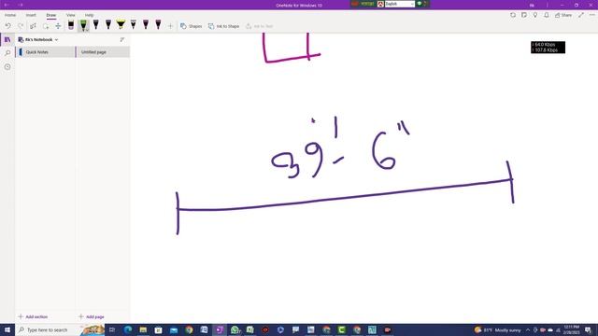
Task: Go back using title bar arrow
Action: click(x=7, y=5)
